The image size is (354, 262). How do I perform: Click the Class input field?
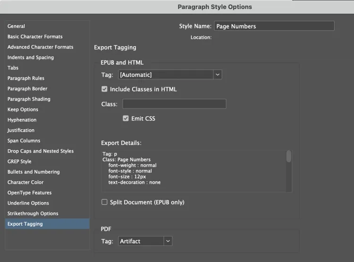pyautogui.click(x=174, y=104)
